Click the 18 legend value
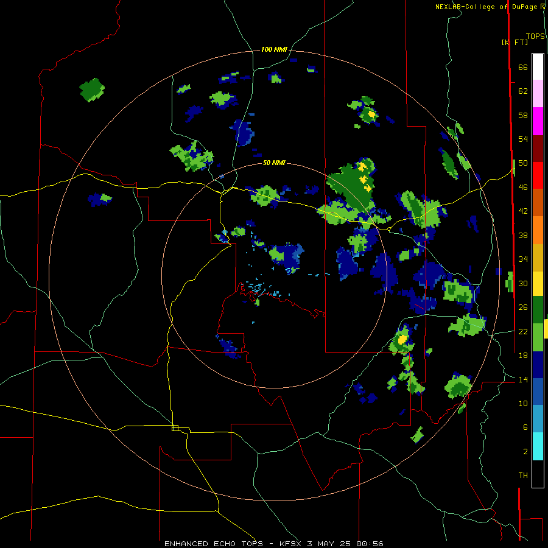Image resolution: width=548 pixels, height=548 pixels. click(x=523, y=356)
